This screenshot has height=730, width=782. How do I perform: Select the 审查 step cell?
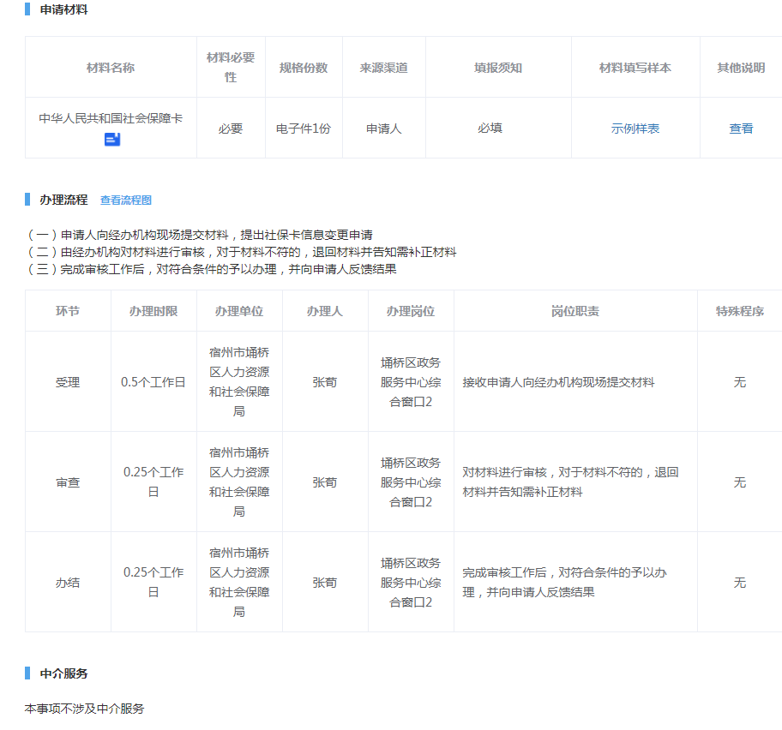(x=68, y=482)
